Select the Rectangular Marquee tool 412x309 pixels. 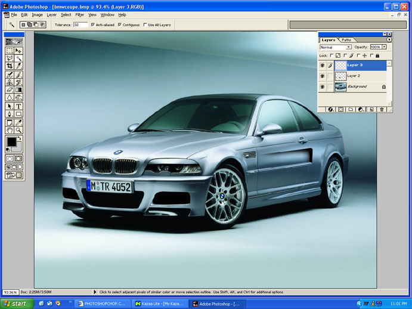point(10,51)
